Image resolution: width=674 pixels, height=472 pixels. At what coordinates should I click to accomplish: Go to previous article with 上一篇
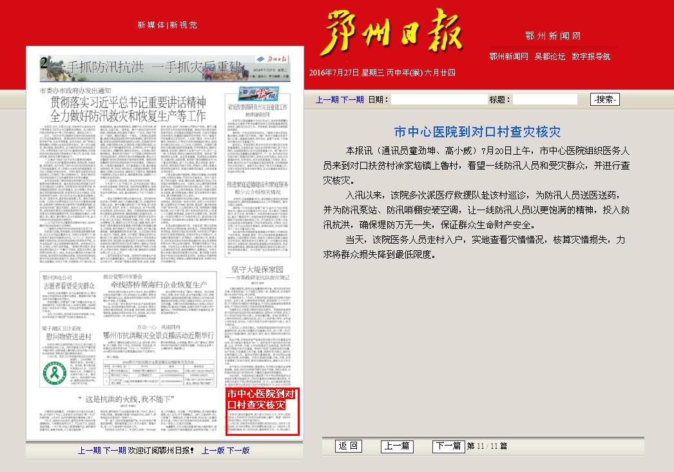(397, 446)
